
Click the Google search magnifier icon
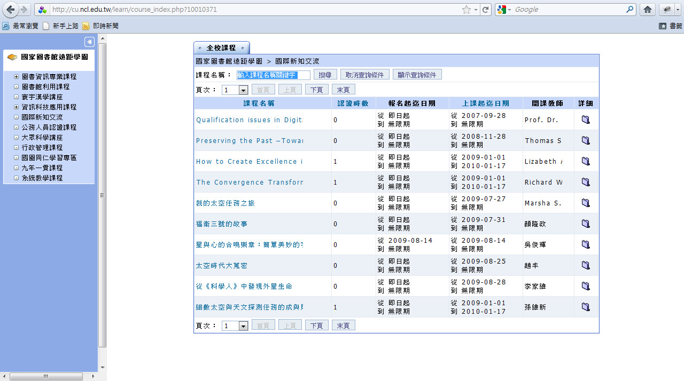[x=630, y=10]
